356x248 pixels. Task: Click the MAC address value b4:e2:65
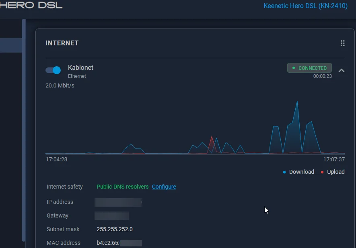[119, 243]
